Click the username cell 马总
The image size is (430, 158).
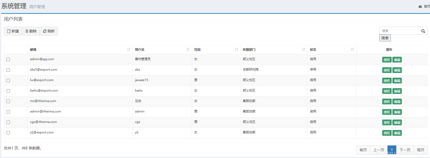(138, 101)
